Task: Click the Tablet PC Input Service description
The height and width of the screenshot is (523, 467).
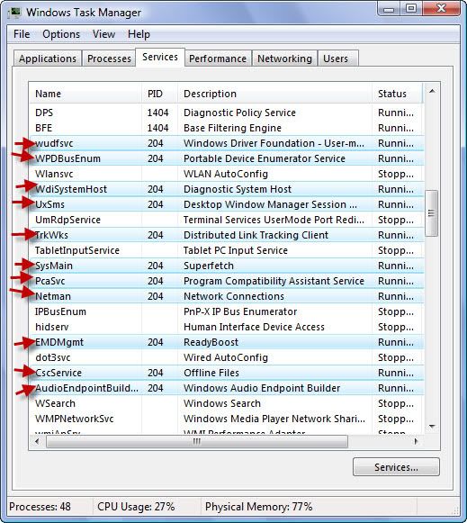Action: [x=236, y=250]
